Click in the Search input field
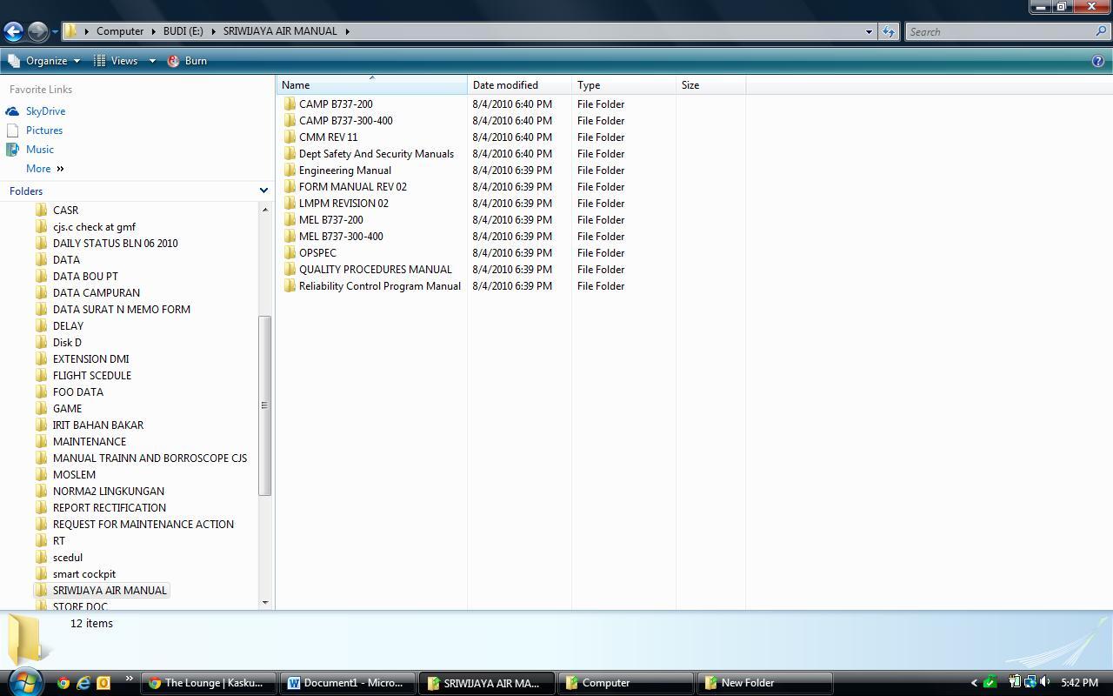This screenshot has height=696, width=1113. (x=1000, y=31)
